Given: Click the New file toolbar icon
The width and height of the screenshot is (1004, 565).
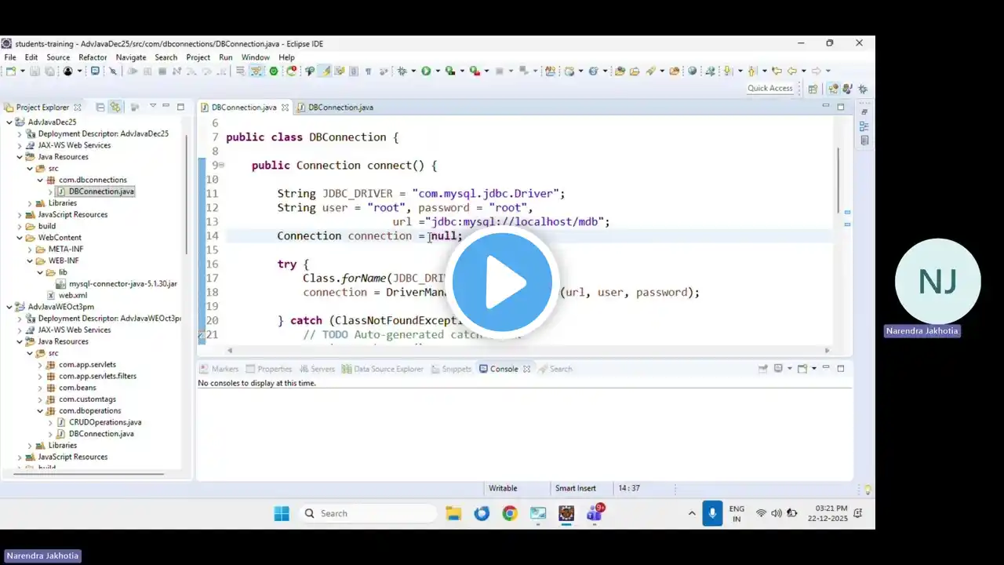Looking at the screenshot, I should click(x=10, y=71).
